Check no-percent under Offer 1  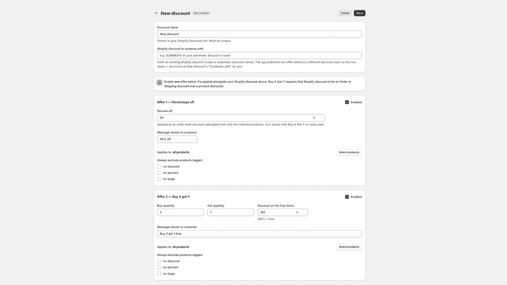(x=159, y=173)
